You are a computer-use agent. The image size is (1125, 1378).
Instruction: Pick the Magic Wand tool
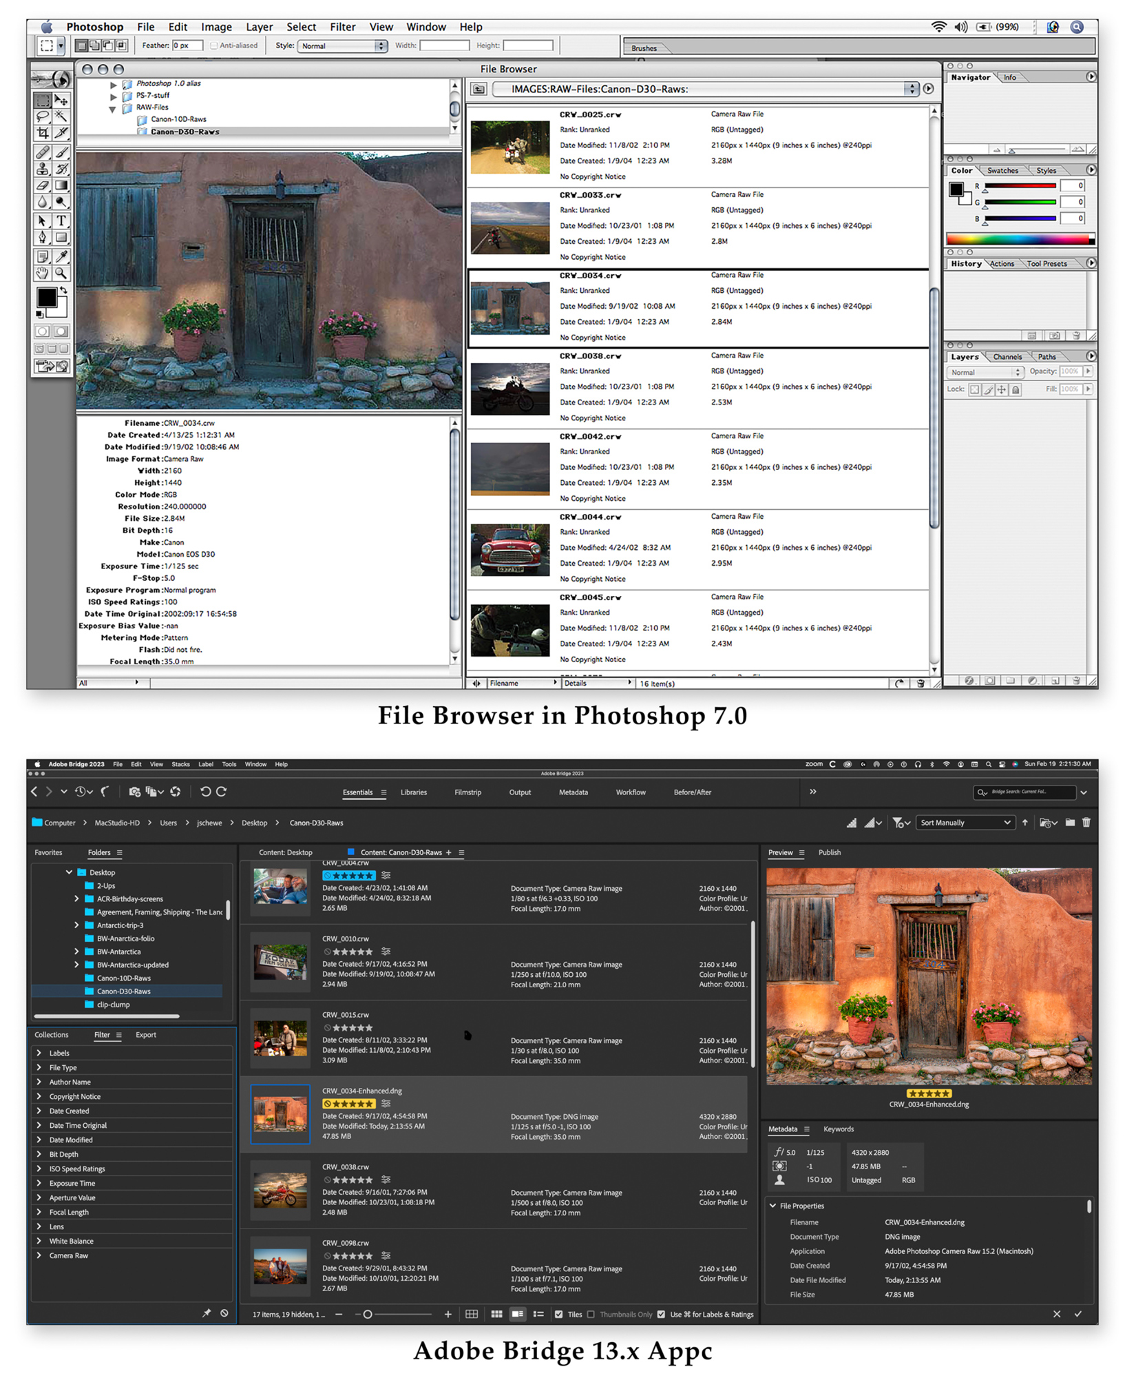click(x=61, y=116)
